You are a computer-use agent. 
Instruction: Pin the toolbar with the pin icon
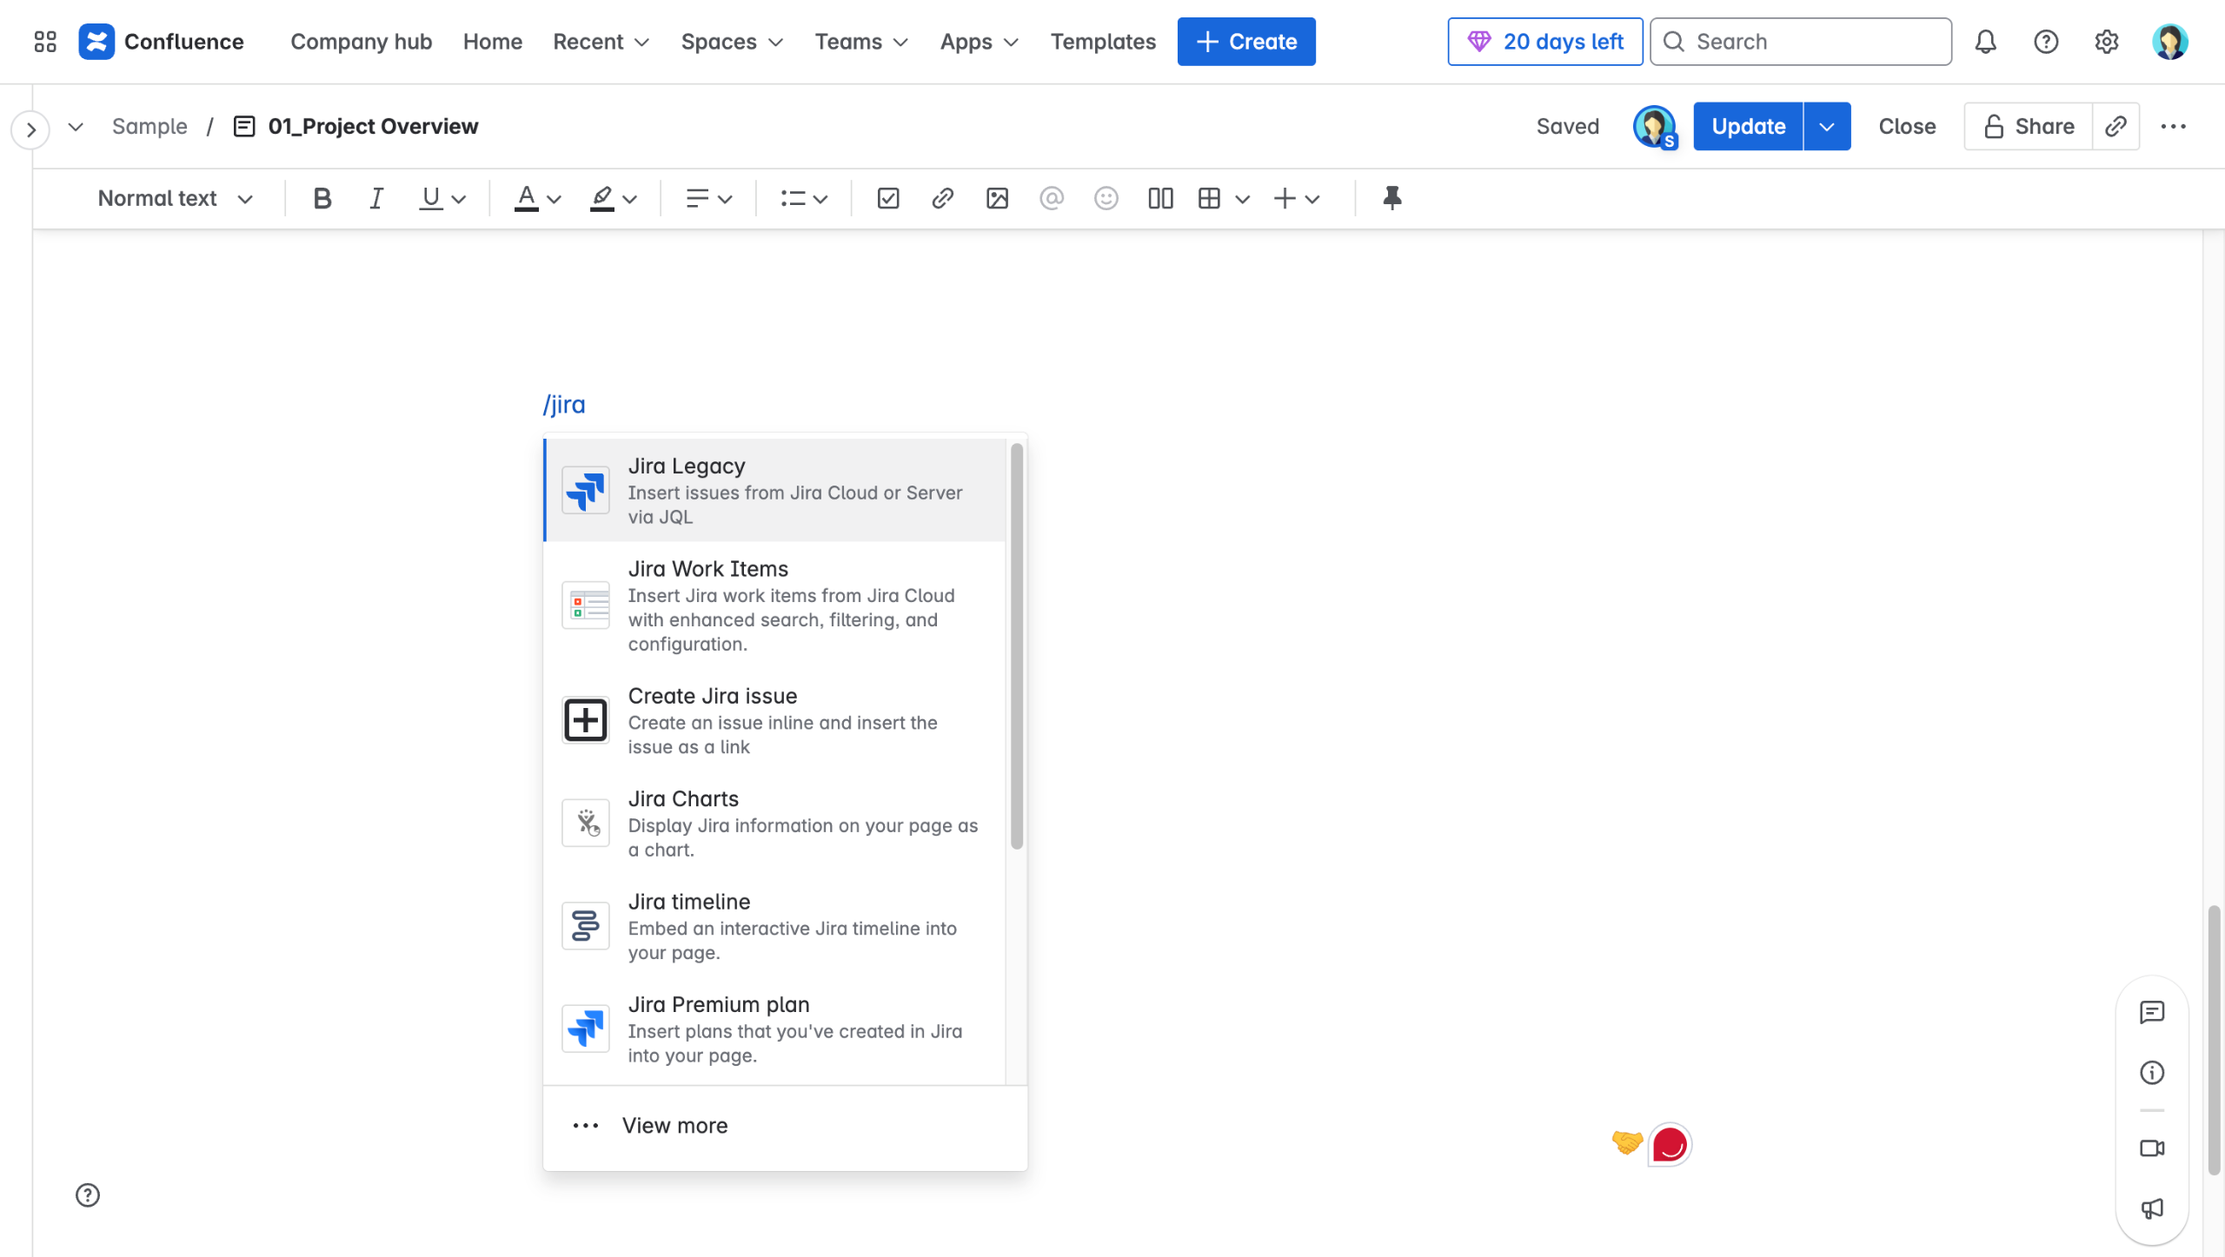tap(1391, 198)
